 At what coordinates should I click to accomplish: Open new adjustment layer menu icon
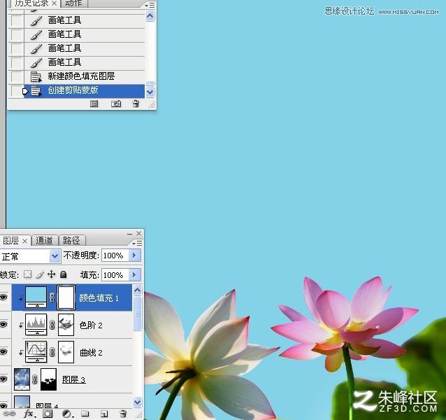click(67, 414)
